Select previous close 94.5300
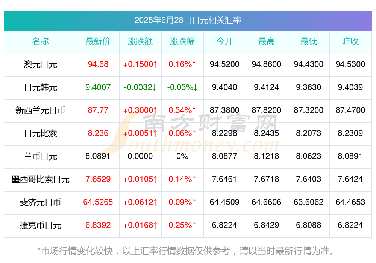 [350, 64]
